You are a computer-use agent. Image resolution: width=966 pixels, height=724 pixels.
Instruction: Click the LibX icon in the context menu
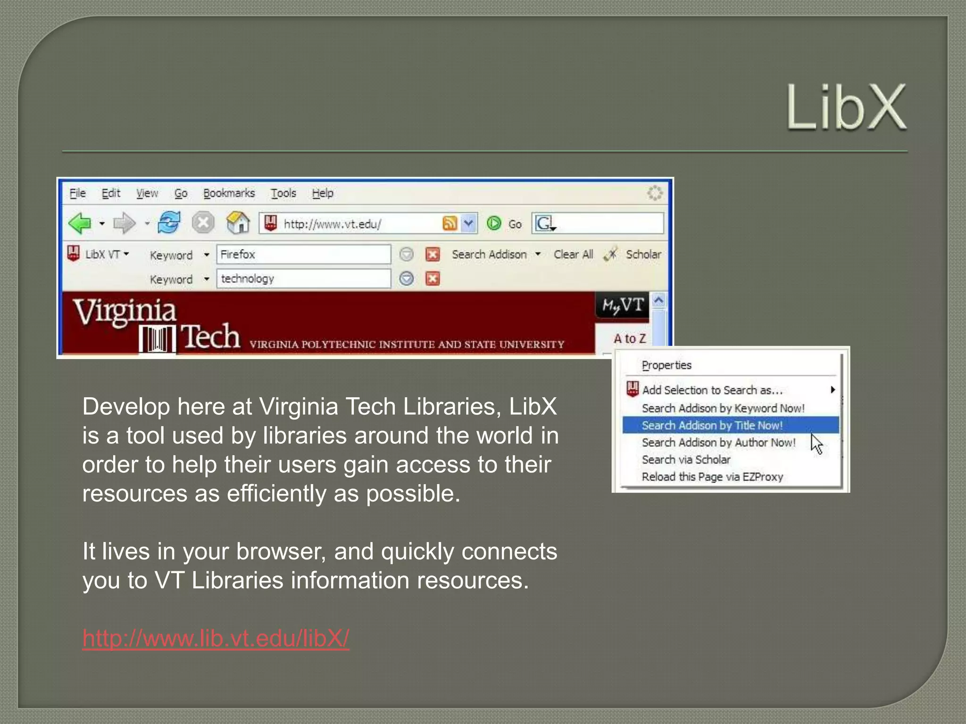point(633,389)
